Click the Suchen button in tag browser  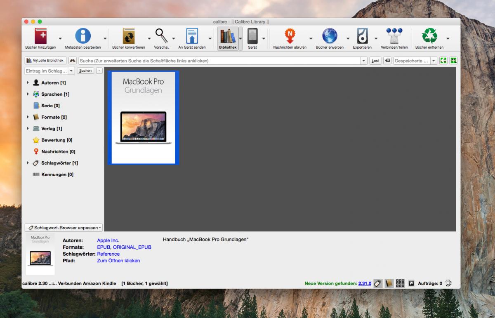[x=85, y=71]
